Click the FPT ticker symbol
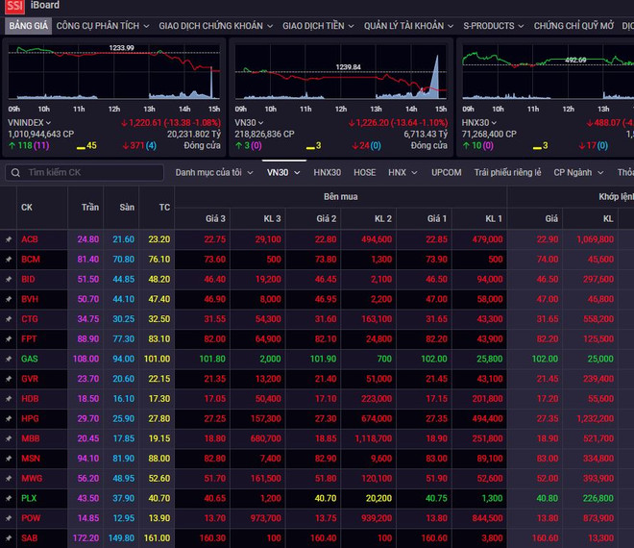 point(29,339)
